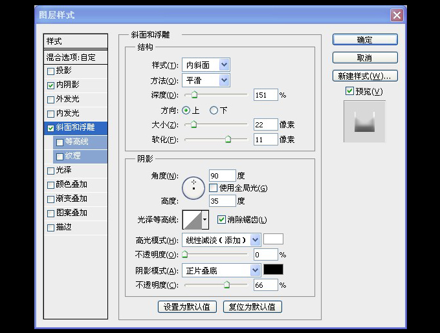This screenshot has width=440, height=333.
Task: Click the 大小 value field showing 22
Action: click(266, 124)
